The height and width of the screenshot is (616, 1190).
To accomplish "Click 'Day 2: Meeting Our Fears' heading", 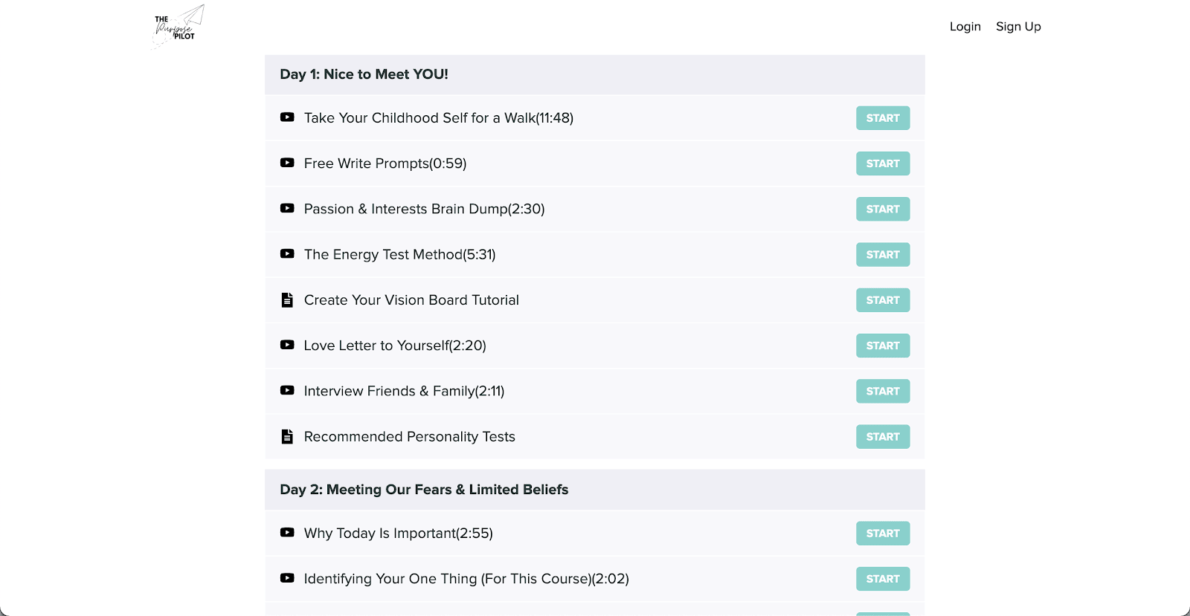I will tap(424, 490).
